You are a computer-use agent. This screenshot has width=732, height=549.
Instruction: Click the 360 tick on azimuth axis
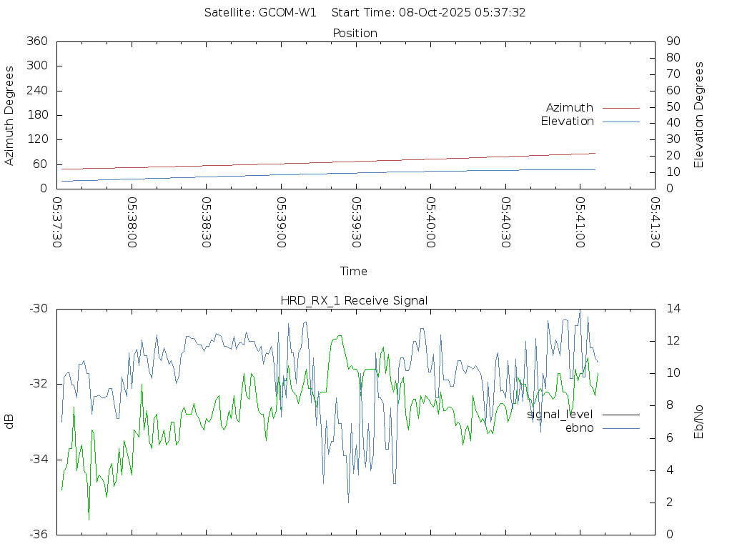pos(36,41)
